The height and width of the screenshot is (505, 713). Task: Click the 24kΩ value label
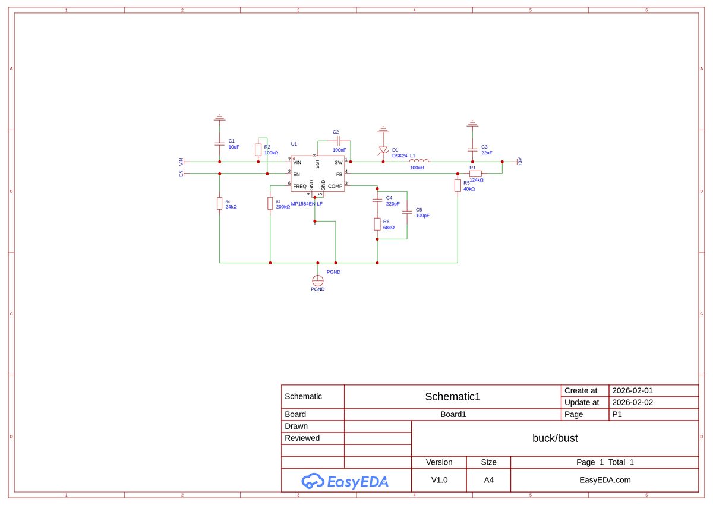pos(231,207)
